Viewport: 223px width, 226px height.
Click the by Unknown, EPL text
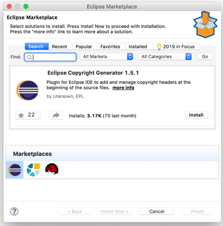[x=65, y=96]
